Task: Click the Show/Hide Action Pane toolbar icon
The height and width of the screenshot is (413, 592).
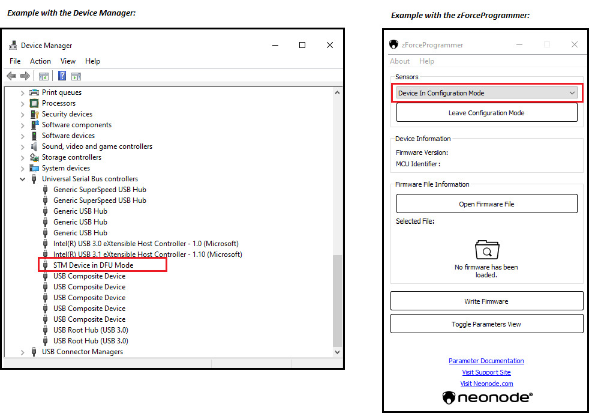Action: 76,76
